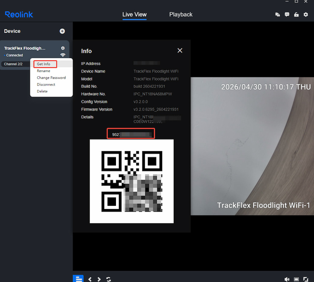This screenshot has width=314, height=282.
Task: Click the screen layout icon bottom right
Action: click(296, 279)
